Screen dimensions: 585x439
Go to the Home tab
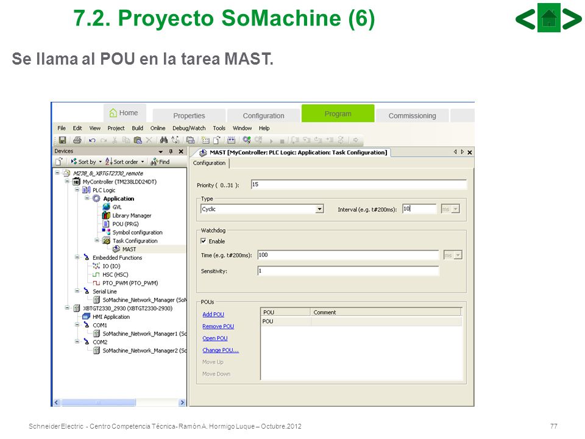click(x=124, y=113)
